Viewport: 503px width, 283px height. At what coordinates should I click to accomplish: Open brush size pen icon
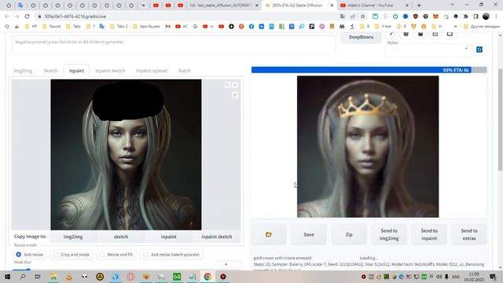click(235, 95)
